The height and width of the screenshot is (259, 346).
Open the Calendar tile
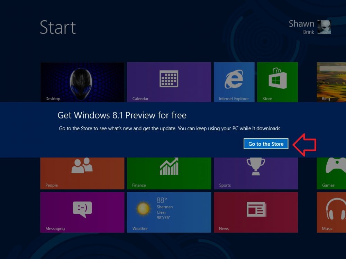pyautogui.click(x=169, y=82)
